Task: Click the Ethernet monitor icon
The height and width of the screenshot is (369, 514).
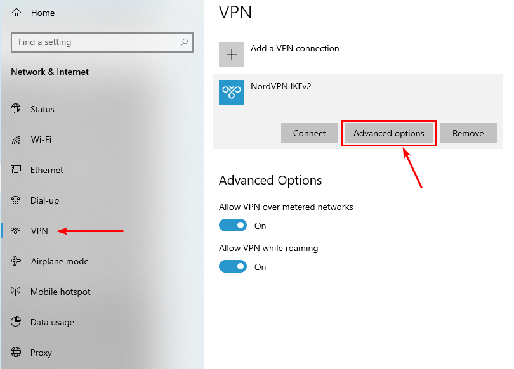Action: (x=16, y=170)
